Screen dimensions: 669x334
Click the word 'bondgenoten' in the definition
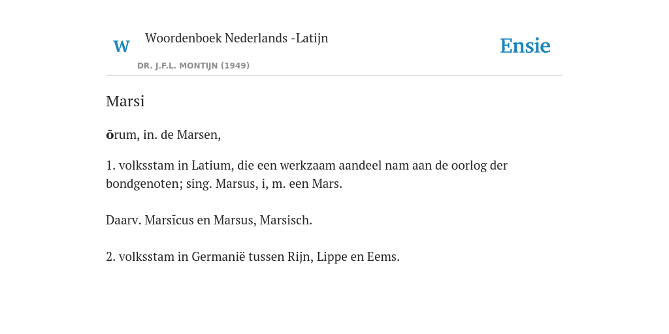click(144, 184)
